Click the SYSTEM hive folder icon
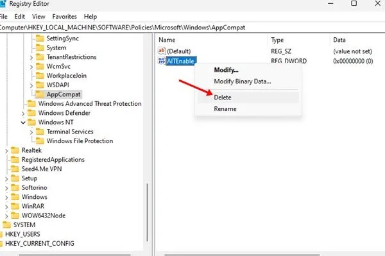 coord(6,225)
